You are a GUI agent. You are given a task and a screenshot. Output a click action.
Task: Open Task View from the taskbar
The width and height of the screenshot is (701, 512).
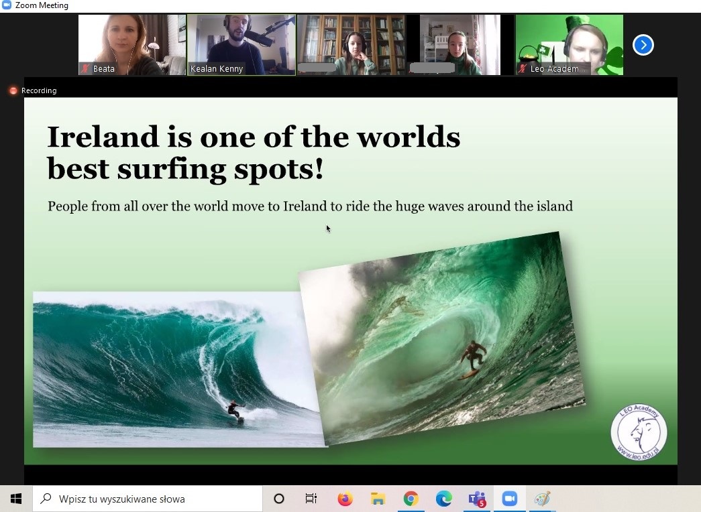[311, 499]
